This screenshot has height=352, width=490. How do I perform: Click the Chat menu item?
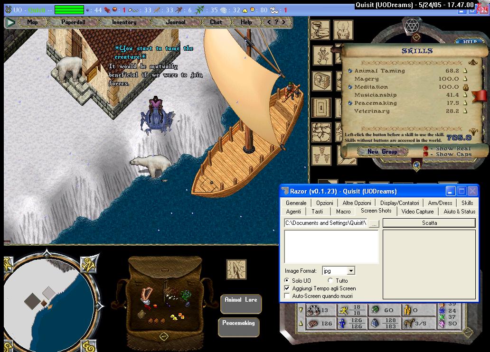pos(216,22)
